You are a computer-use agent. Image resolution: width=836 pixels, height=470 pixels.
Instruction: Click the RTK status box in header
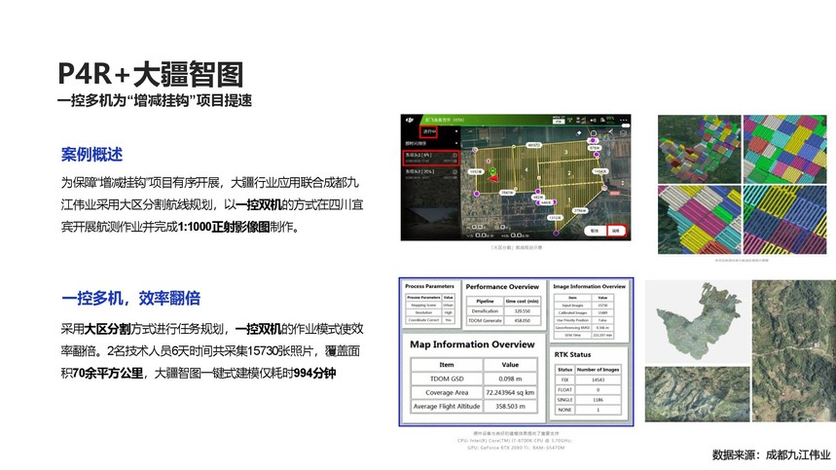click(559, 120)
